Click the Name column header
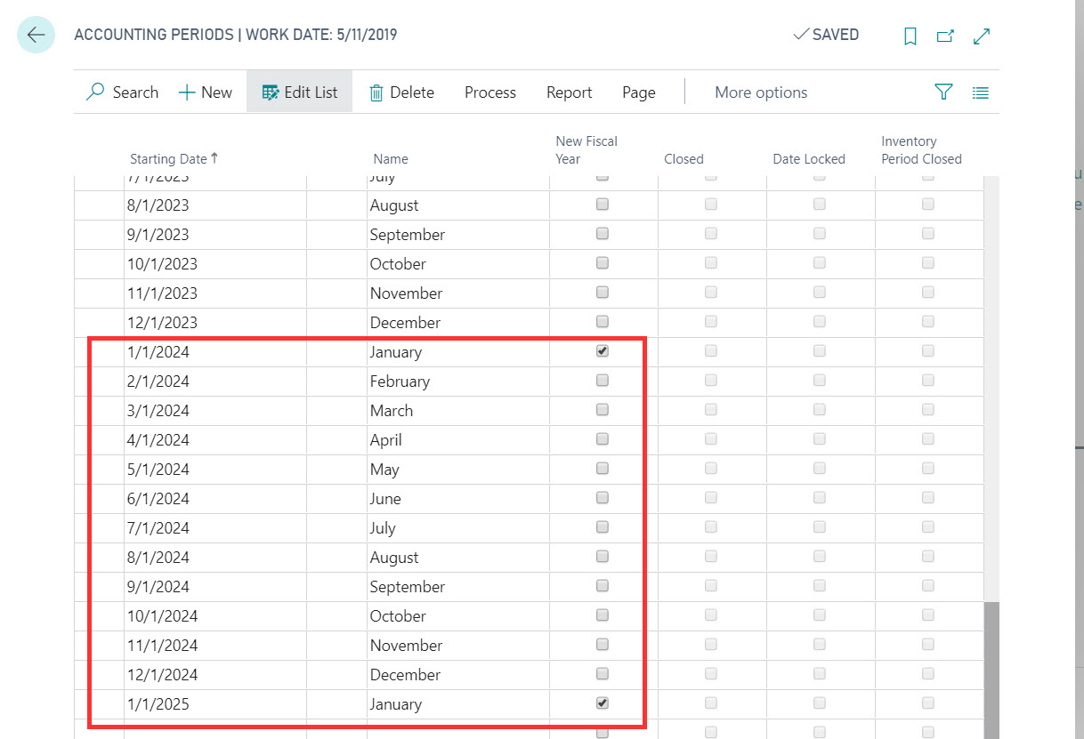 pos(391,159)
